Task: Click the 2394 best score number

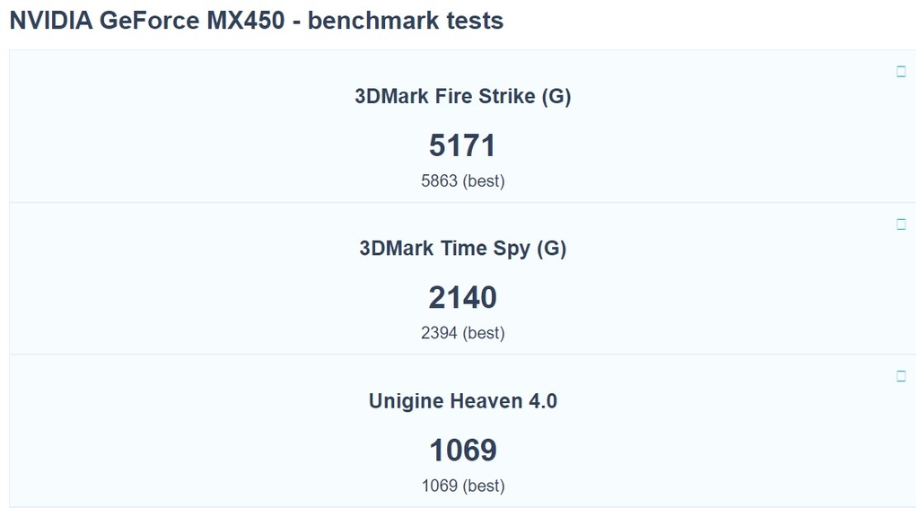Action: tap(439, 334)
